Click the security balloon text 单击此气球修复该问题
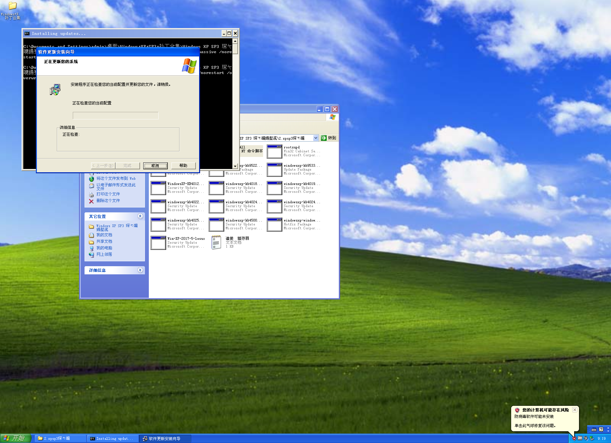 point(535,426)
